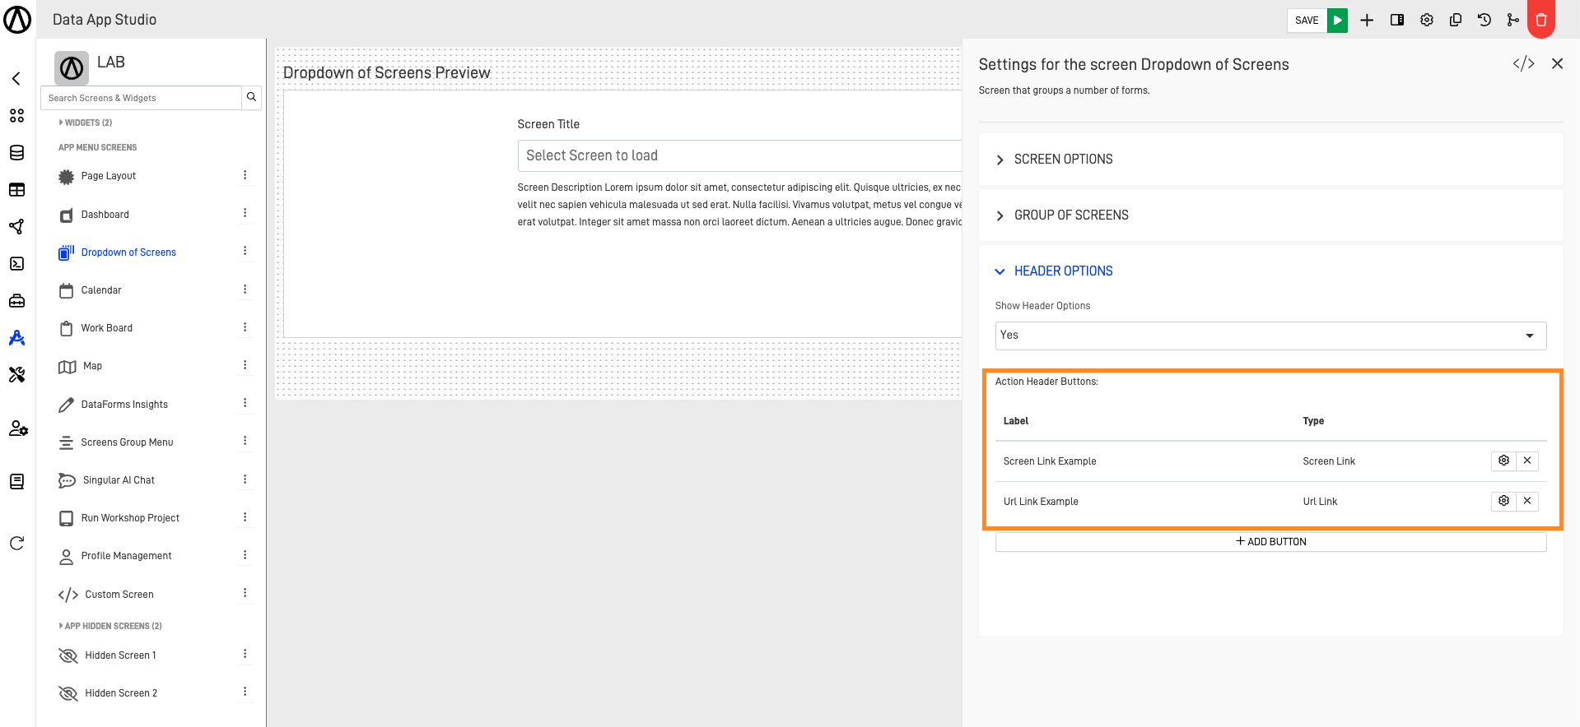Select the Dropdown of Screens item
The height and width of the screenshot is (727, 1580).
tap(128, 252)
